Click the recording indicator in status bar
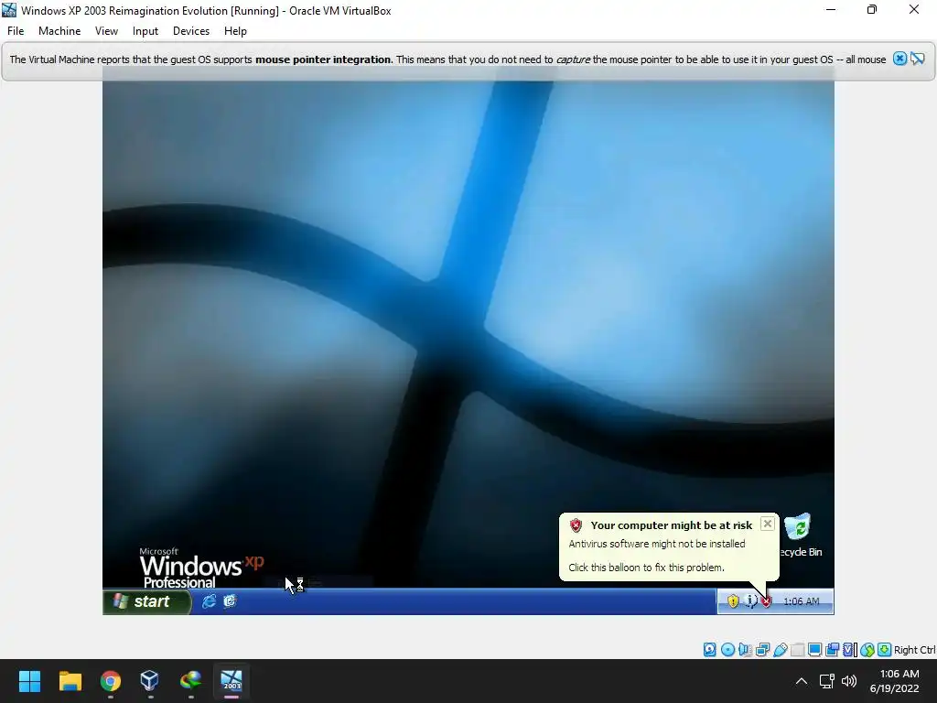Viewport: 937px width, 703px height. click(x=832, y=650)
